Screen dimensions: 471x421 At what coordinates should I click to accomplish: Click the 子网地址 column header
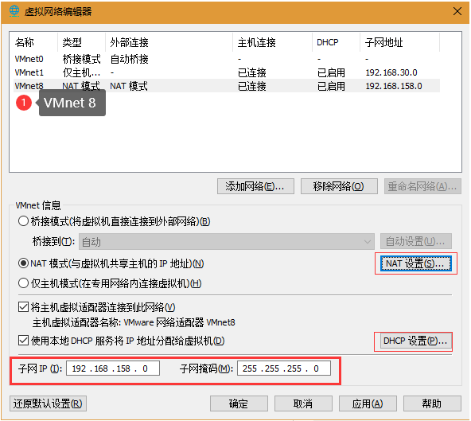(400, 42)
